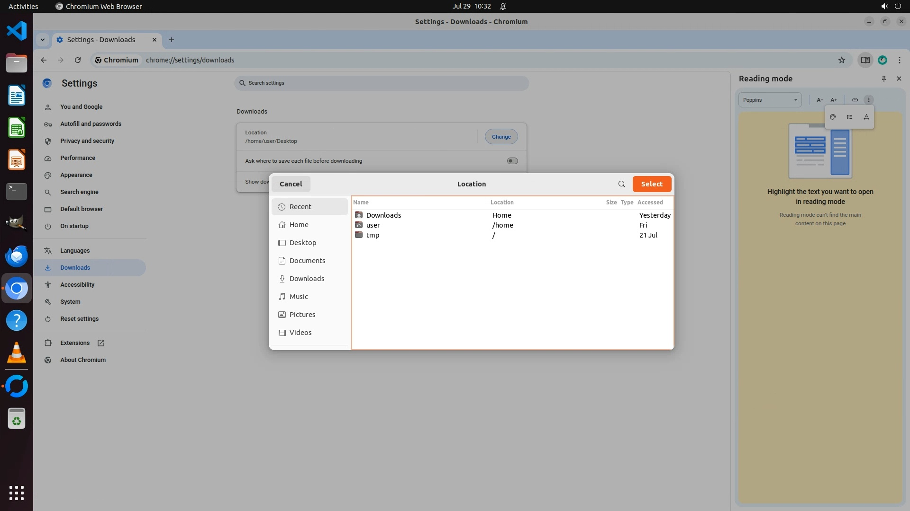Open the letter spacing icon

pos(866,117)
